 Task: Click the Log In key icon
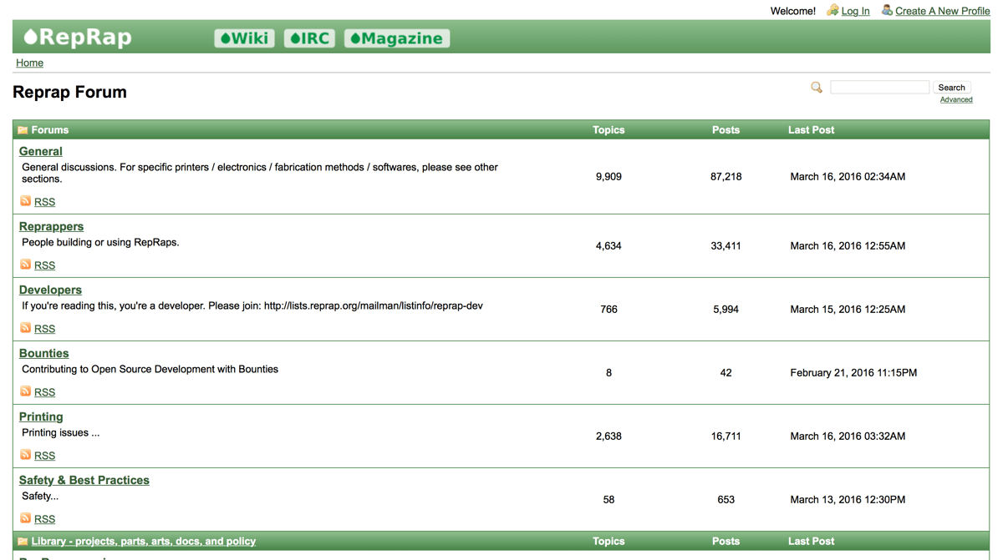[832, 11]
